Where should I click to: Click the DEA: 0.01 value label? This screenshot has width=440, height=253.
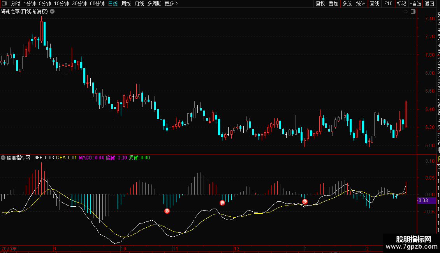tap(66, 158)
